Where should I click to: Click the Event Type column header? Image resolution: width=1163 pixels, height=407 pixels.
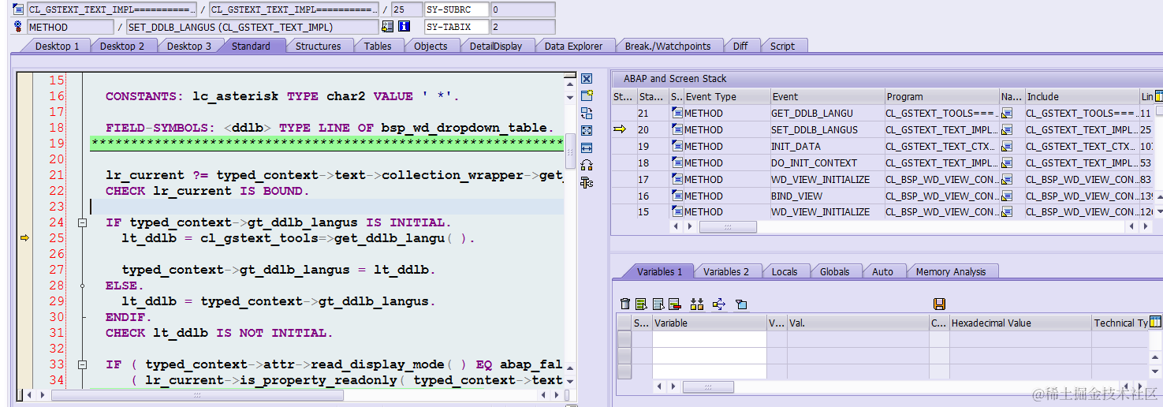coord(726,96)
